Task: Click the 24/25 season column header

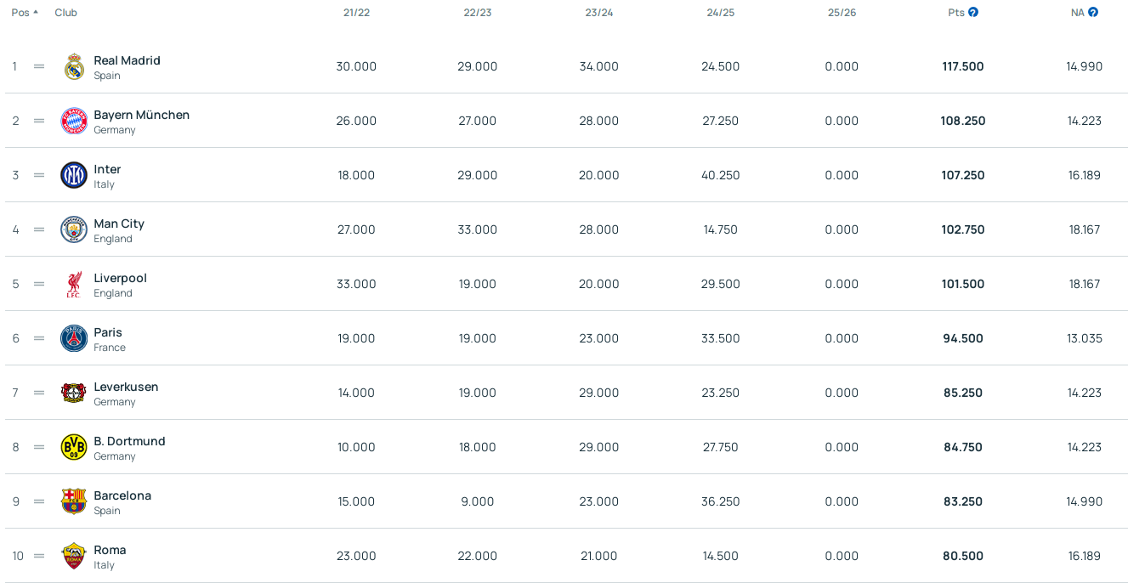Action: coord(720,13)
